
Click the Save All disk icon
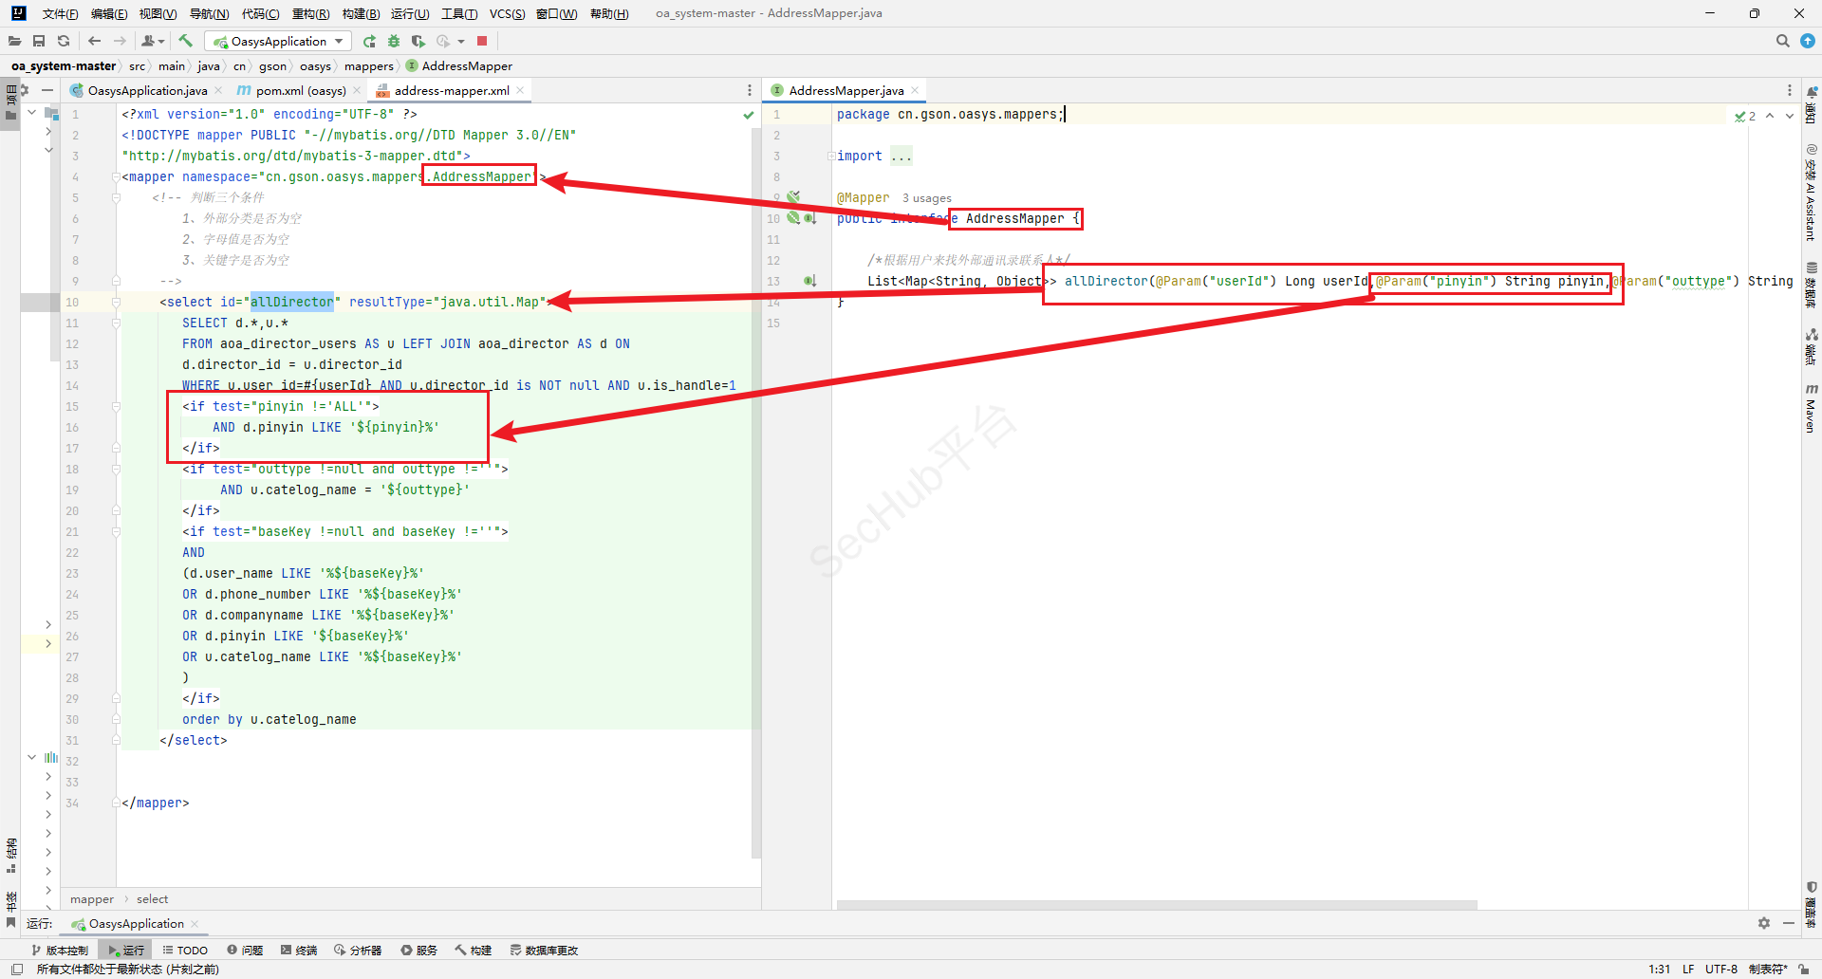tap(39, 41)
